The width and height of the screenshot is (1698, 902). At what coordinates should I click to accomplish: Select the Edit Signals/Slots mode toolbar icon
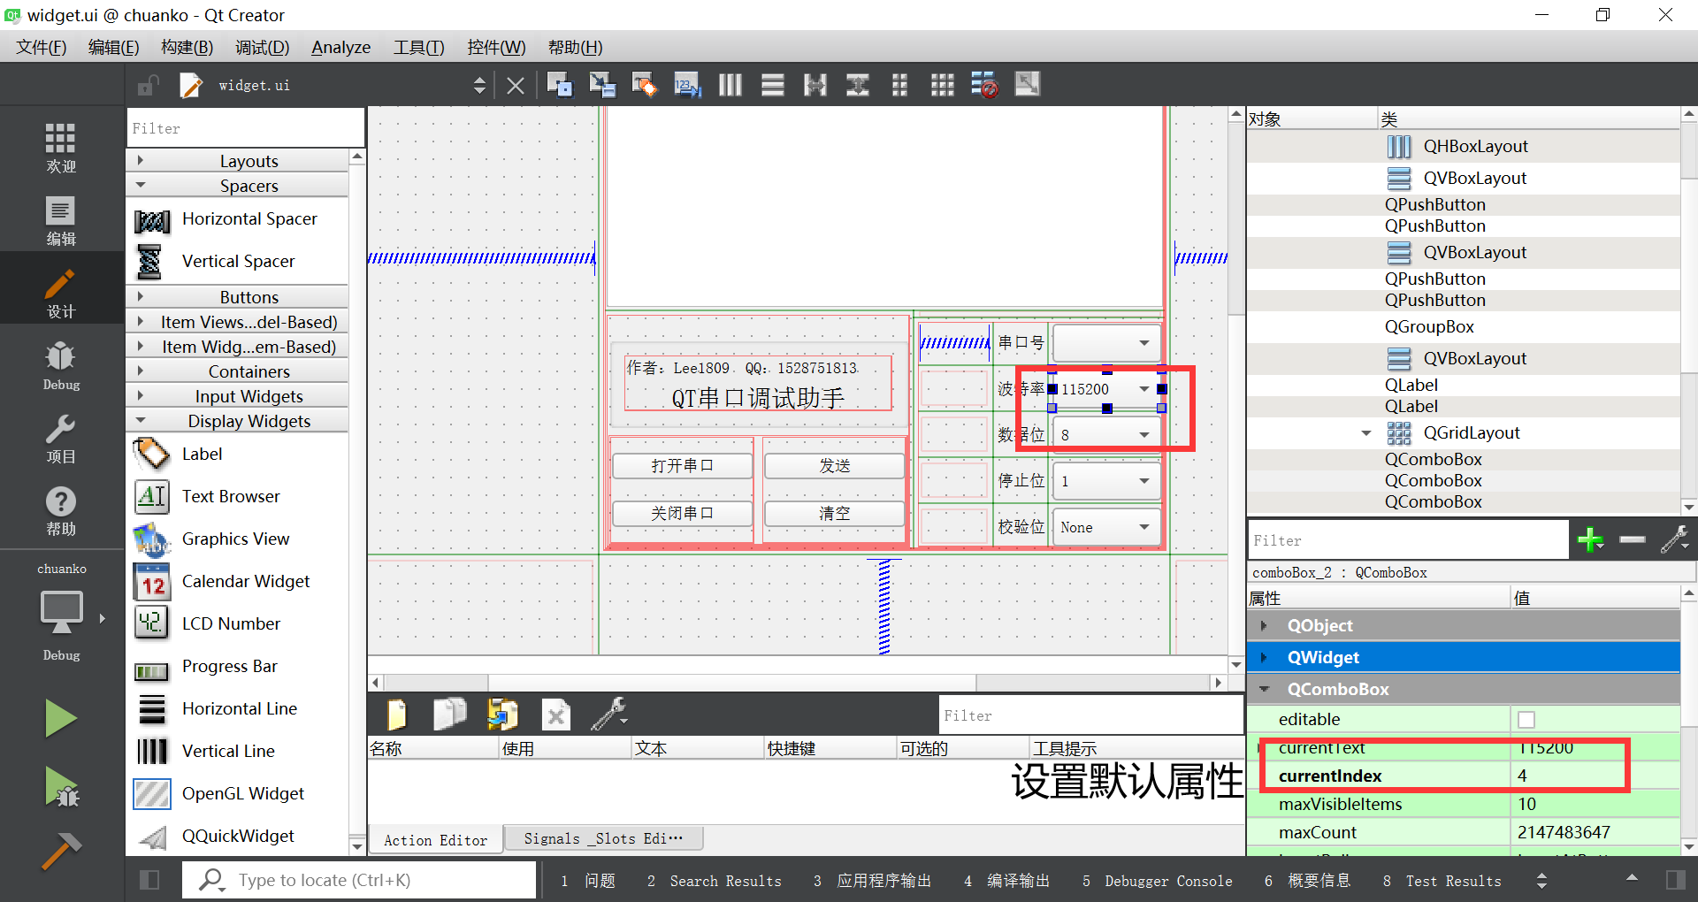pos(602,84)
